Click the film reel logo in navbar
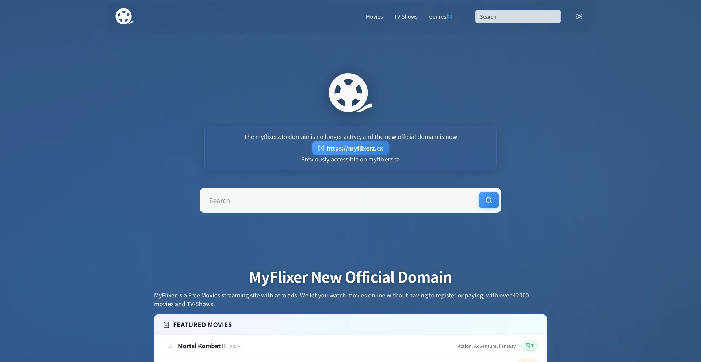 click(x=124, y=16)
